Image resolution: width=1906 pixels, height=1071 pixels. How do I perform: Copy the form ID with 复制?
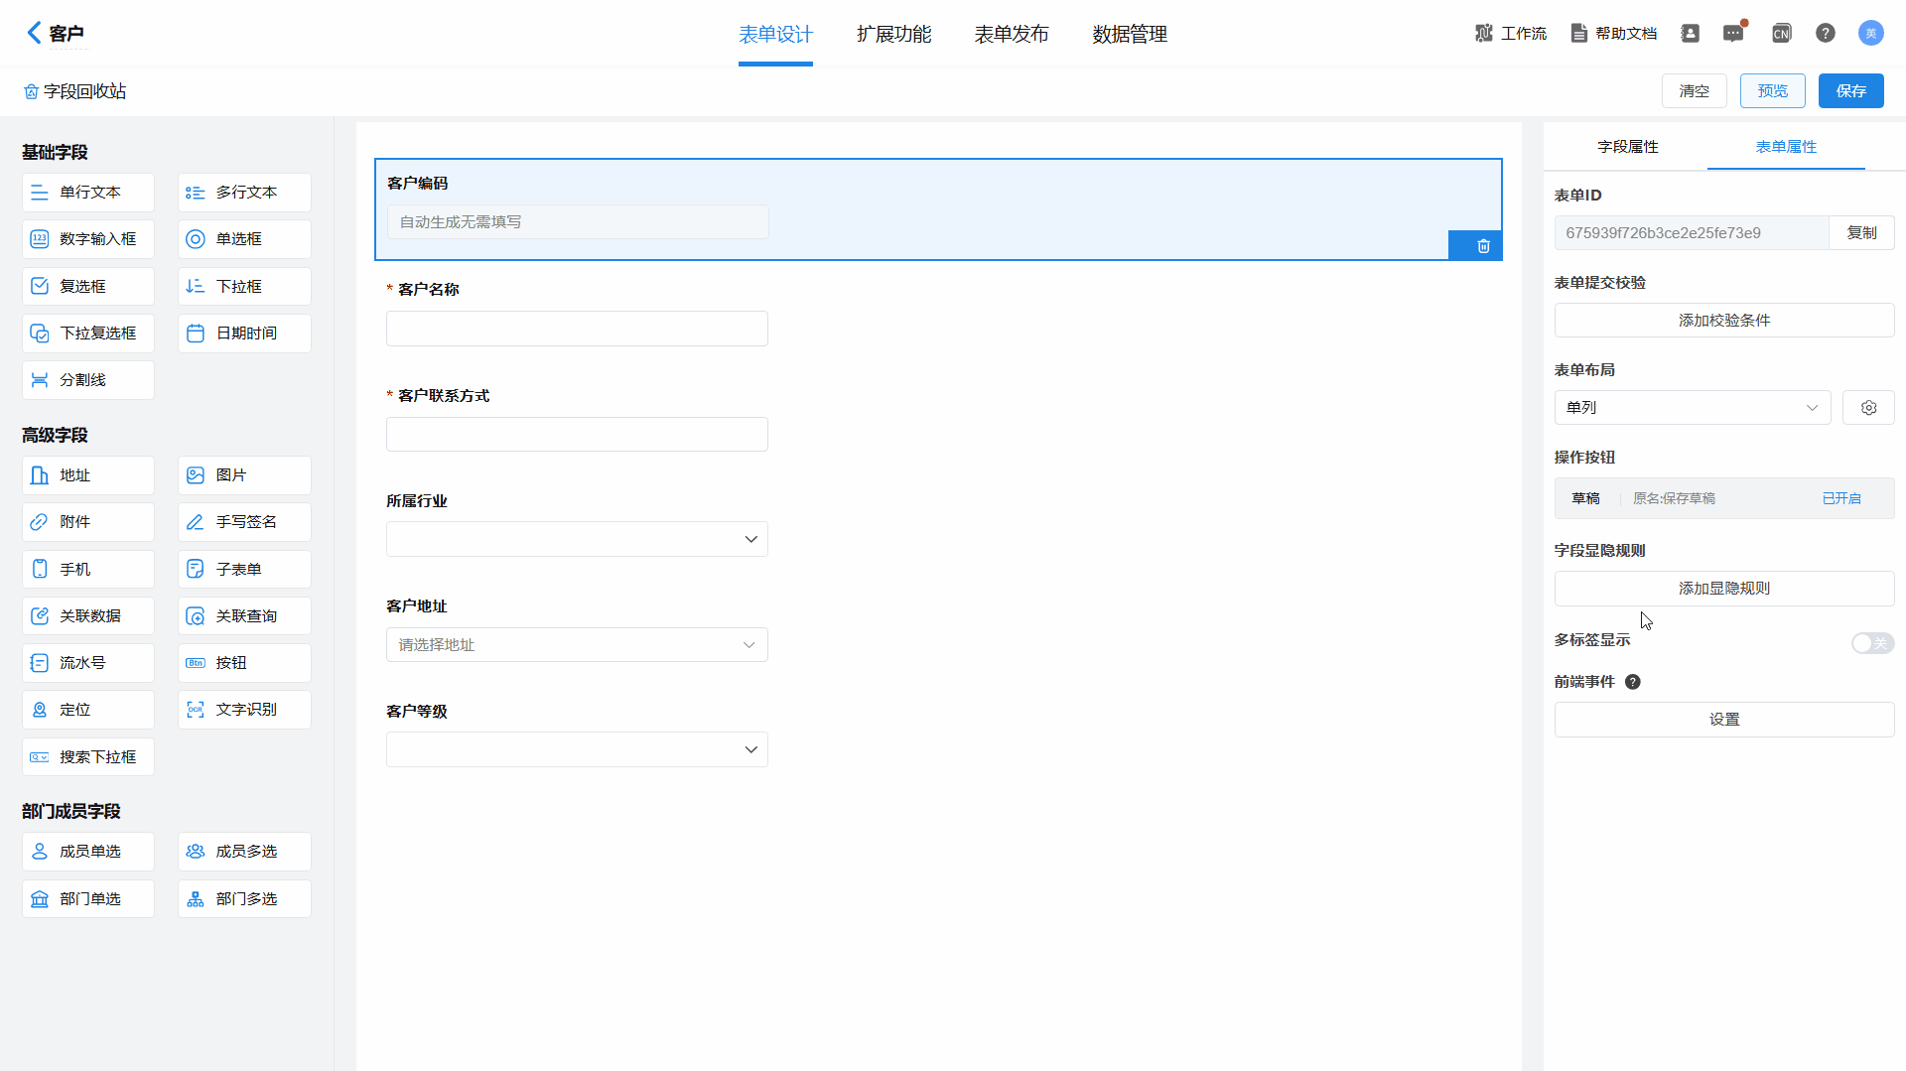[1861, 233]
